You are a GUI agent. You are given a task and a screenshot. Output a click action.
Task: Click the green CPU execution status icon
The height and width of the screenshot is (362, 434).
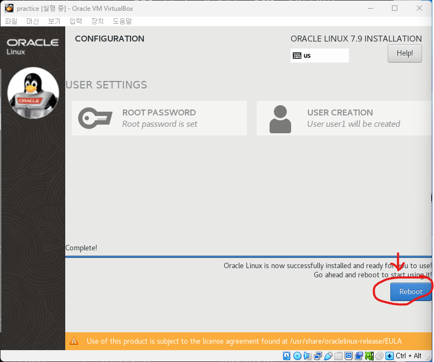click(369, 356)
